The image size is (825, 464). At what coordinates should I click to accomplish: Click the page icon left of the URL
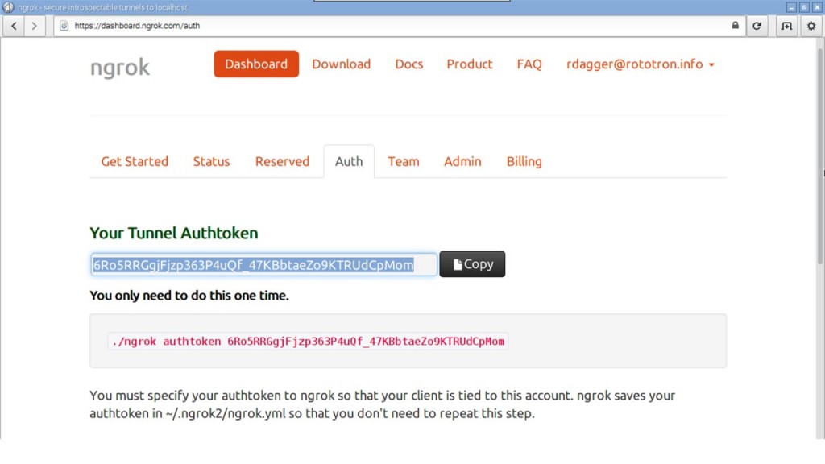[64, 26]
